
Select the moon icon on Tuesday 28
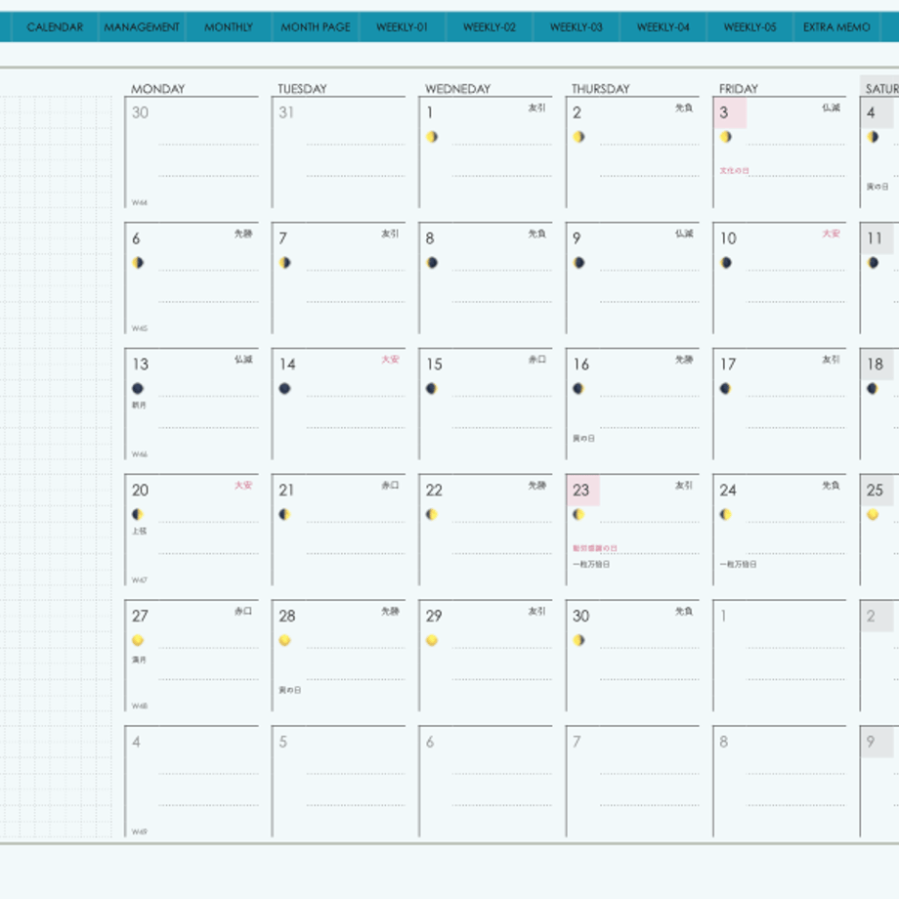[x=285, y=640]
